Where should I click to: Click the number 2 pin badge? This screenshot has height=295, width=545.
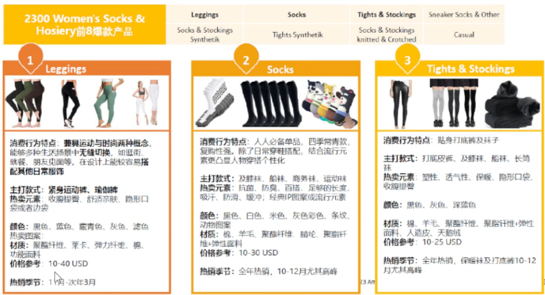click(x=246, y=59)
